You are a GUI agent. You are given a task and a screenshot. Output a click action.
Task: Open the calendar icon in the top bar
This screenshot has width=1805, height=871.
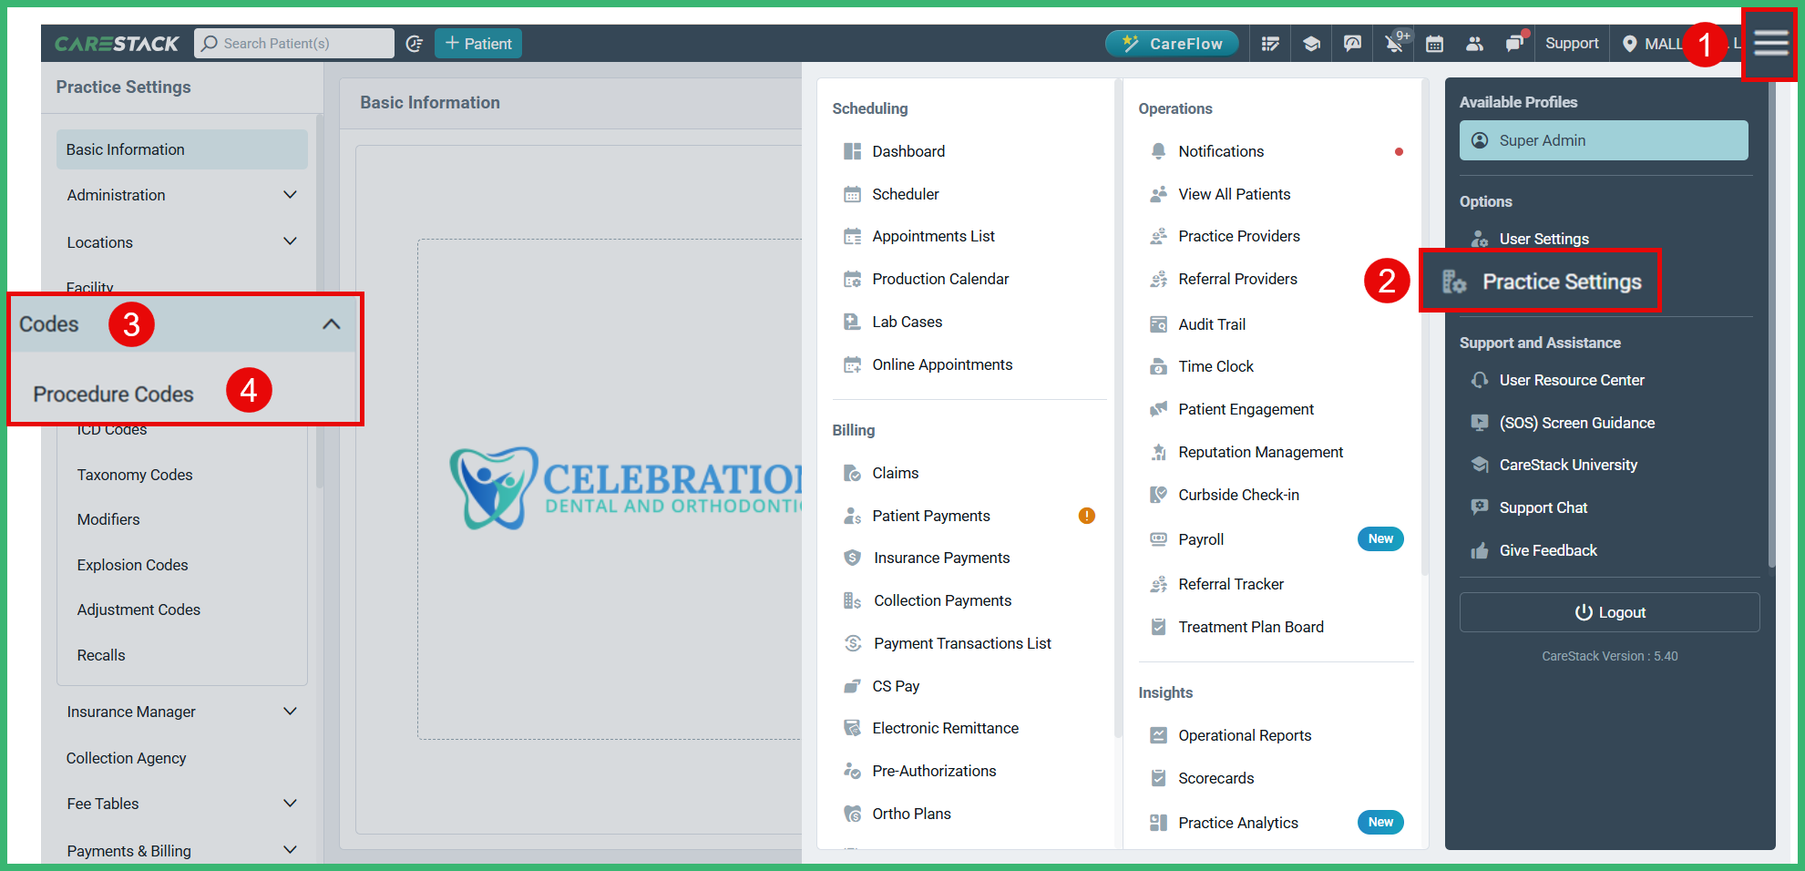coord(1434,43)
